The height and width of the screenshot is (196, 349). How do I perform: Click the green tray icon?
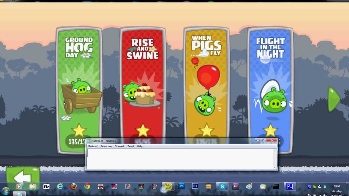point(314,187)
